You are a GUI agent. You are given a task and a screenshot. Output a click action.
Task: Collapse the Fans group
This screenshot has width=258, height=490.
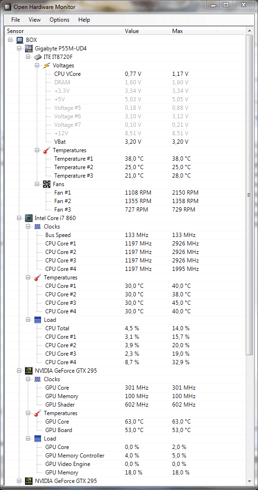37,184
